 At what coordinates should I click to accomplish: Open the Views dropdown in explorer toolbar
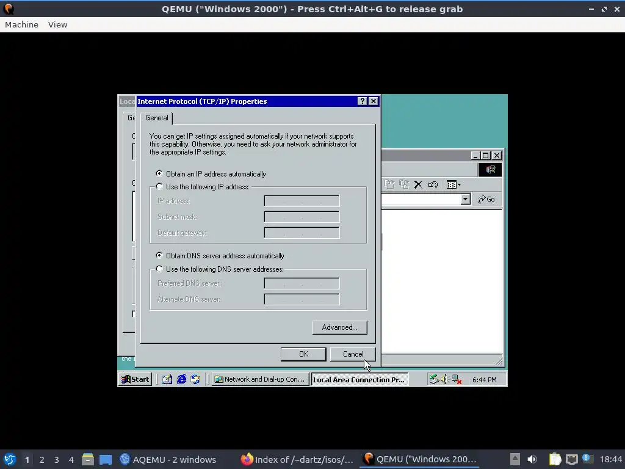(453, 184)
